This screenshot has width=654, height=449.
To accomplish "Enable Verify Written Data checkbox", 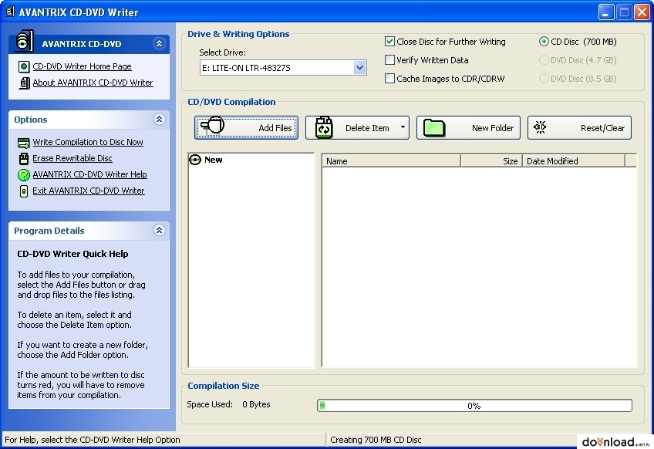I will [389, 60].
